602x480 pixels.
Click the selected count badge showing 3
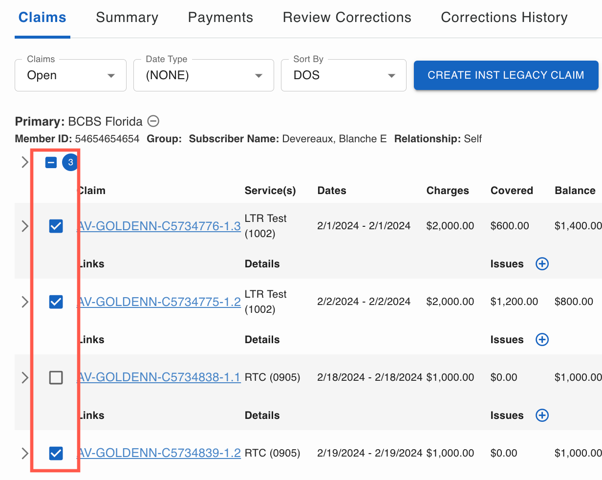(x=70, y=162)
